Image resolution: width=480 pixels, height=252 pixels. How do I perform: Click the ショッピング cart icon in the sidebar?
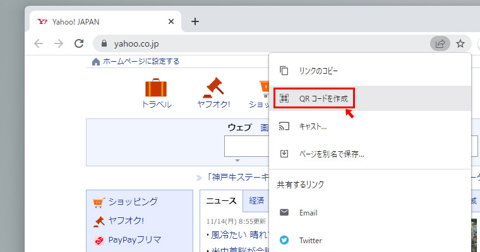[99, 202]
